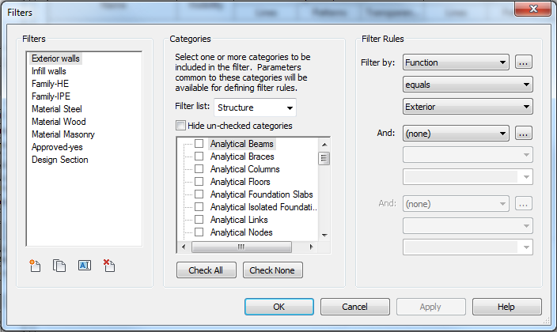Open ellipsis button next to Function
The image size is (557, 332).
[x=523, y=62]
